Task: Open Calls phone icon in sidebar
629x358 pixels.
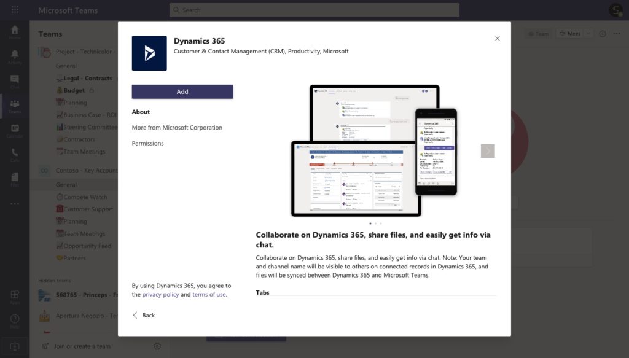Action: click(x=15, y=155)
